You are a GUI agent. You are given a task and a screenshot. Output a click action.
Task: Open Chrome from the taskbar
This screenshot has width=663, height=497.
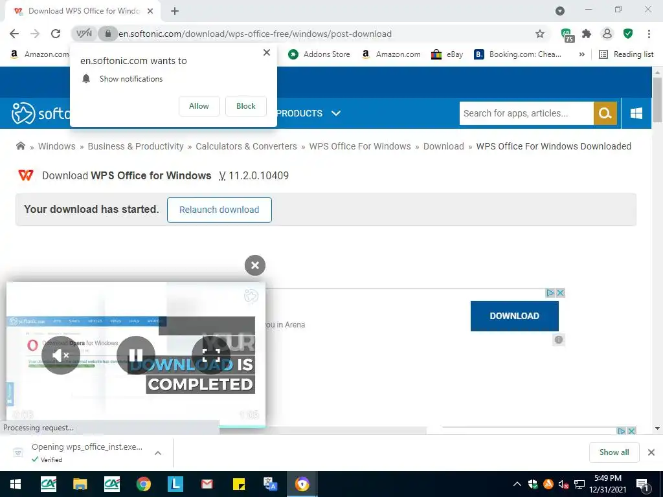point(143,484)
